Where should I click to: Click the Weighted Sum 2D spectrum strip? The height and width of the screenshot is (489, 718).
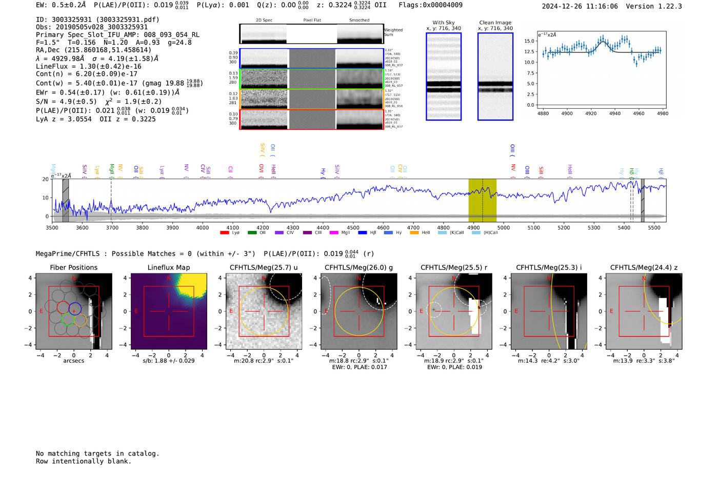click(x=312, y=34)
